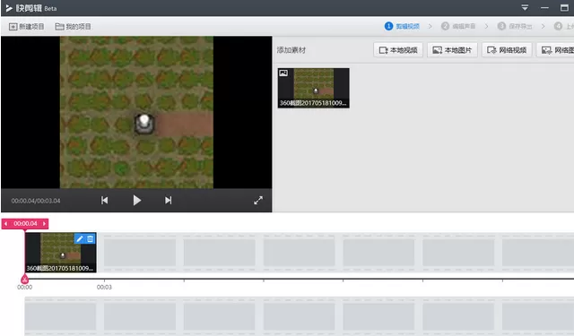Image resolution: width=574 pixels, height=336 pixels.
Task: Add 网络视频 material
Action: pos(507,50)
